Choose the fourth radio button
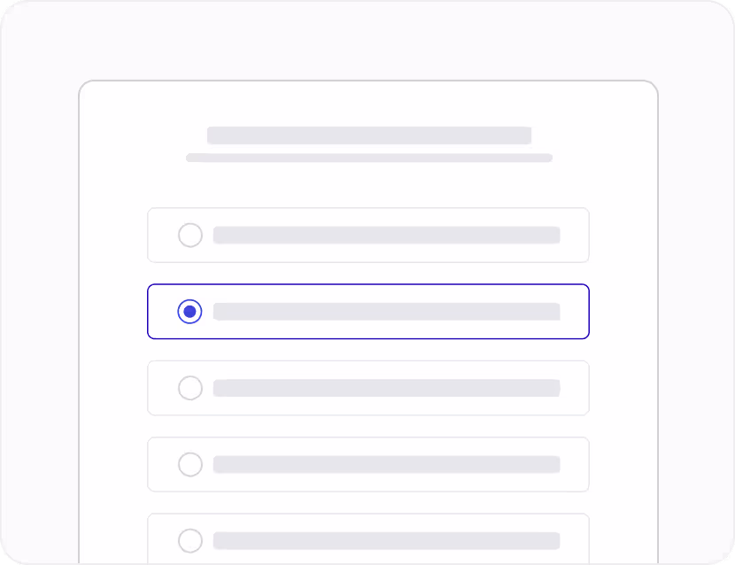Image resolution: width=735 pixels, height=565 pixels. click(190, 464)
